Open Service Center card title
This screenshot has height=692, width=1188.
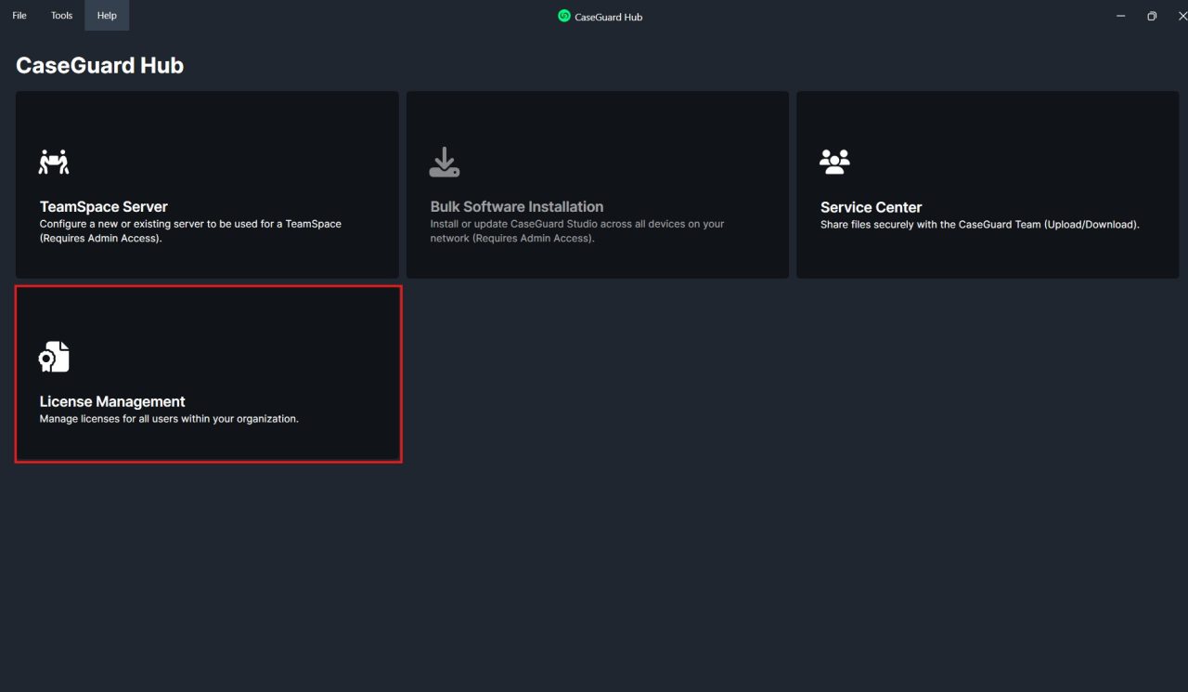coord(872,207)
